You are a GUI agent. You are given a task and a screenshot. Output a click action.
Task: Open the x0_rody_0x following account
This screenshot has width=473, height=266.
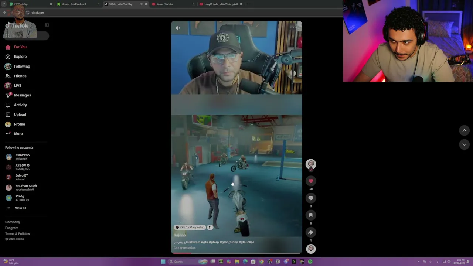18,198
